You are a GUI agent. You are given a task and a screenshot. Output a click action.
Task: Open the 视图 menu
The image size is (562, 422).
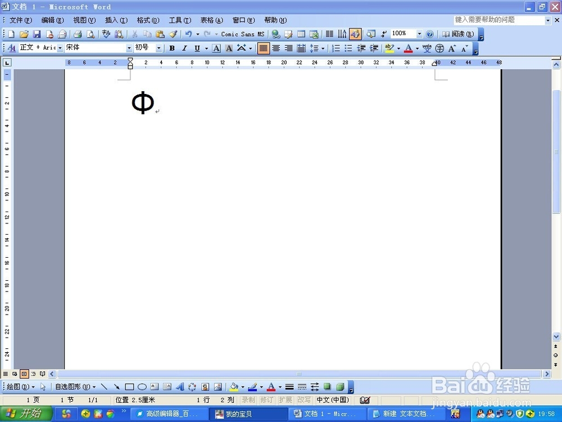(84, 20)
